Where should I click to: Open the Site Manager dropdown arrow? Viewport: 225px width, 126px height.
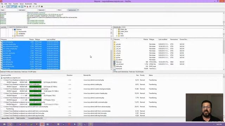pos(5,7)
